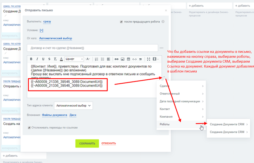Viewport: 254px width, 163px height.
Task: Insert a quote block in editor
Action: 140,59
